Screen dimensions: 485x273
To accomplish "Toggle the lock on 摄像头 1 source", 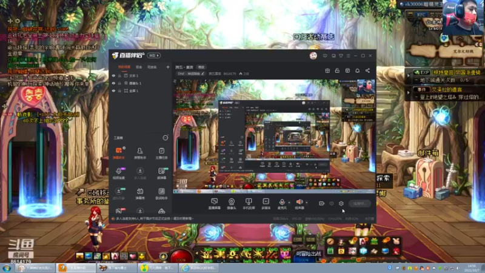I will tap(119, 83).
